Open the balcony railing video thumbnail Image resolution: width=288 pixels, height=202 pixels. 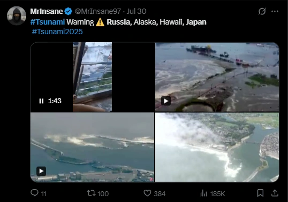click(x=93, y=77)
